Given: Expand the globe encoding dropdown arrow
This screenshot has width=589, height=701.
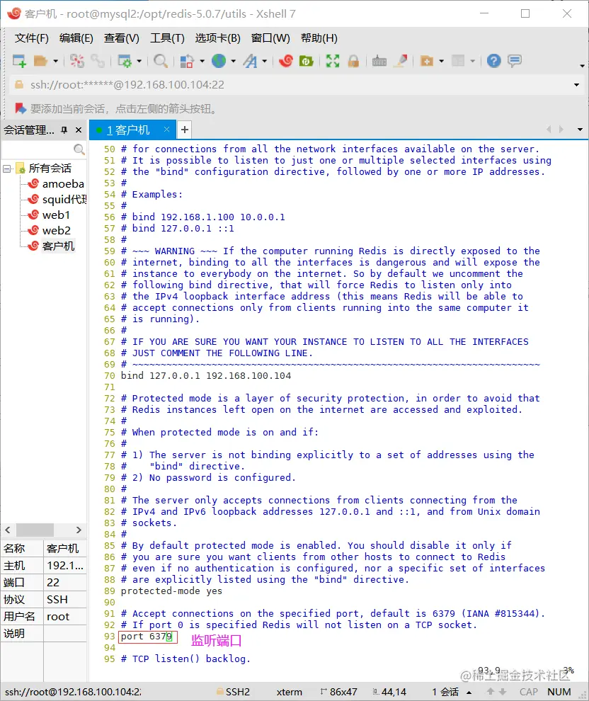Looking at the screenshot, I should point(234,61).
